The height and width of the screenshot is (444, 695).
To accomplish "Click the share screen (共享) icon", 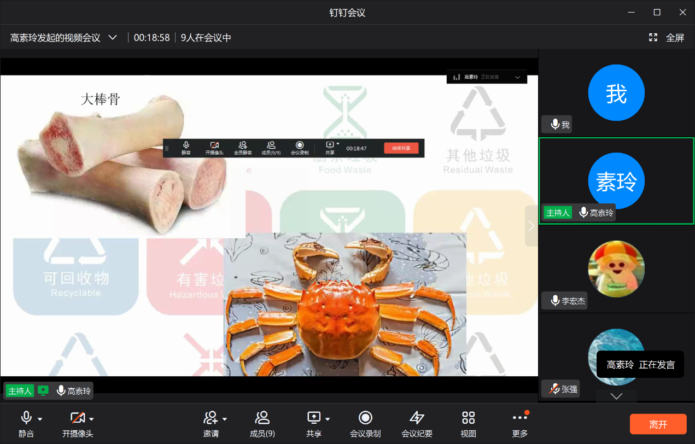I will click(x=313, y=418).
